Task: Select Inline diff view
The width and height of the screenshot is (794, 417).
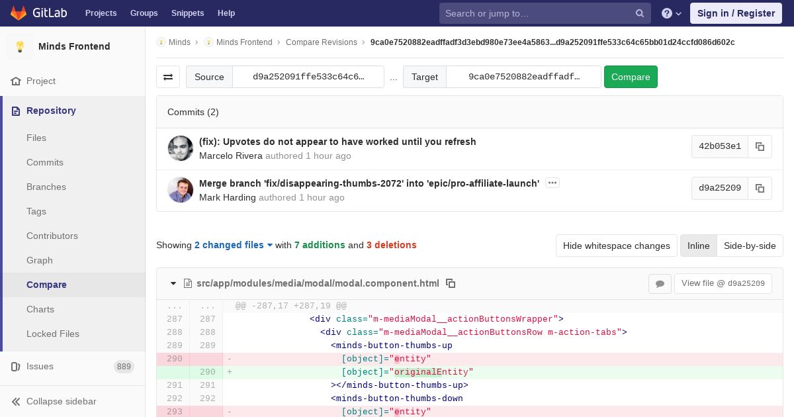Action: [698, 246]
